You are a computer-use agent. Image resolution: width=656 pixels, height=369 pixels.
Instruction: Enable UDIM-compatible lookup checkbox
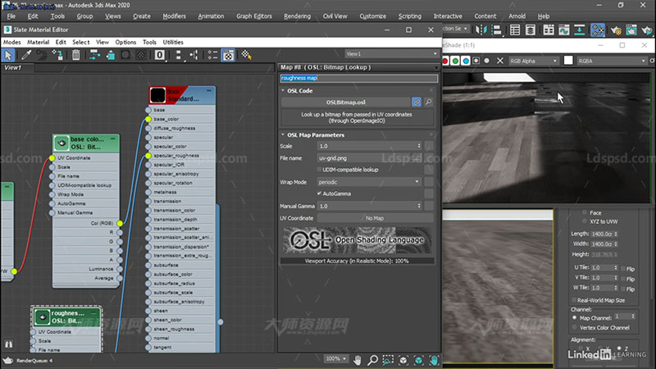click(x=319, y=170)
